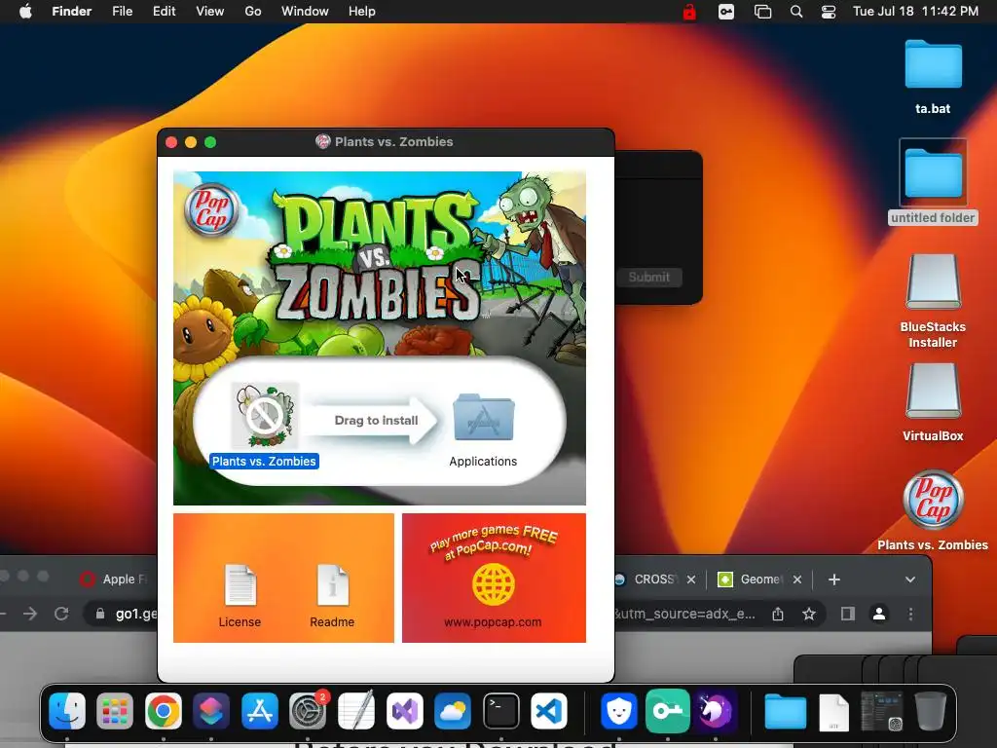Select the Plants vs. Zombies app icon in installer
The width and height of the screenshot is (997, 748).
(265, 417)
